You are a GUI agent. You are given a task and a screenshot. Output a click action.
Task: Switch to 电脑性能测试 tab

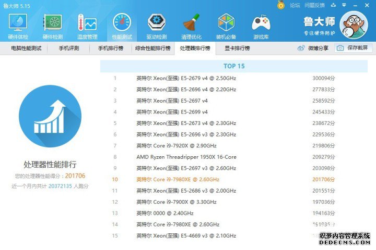[26, 48]
